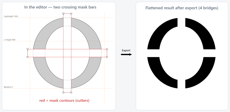Select the upper-right square node of horizontal bar

(x=107, y=49)
